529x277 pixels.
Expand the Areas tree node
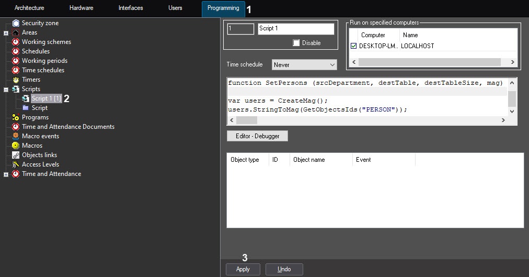coord(6,33)
